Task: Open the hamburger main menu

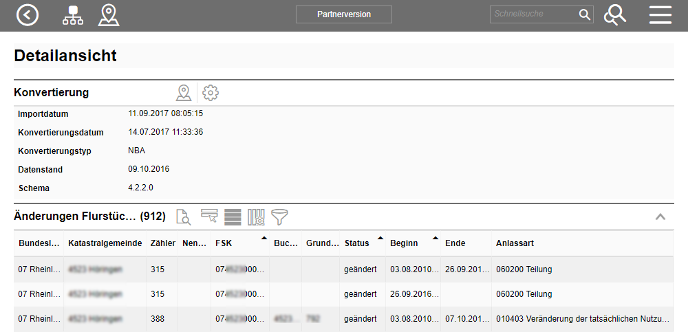Action: [x=660, y=15]
